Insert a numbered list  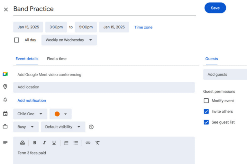point(66,143)
